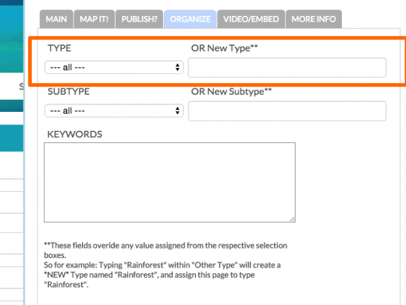Viewport: 406px width, 305px height.
Task: Click the OR New Subtype** label
Action: [x=232, y=91]
